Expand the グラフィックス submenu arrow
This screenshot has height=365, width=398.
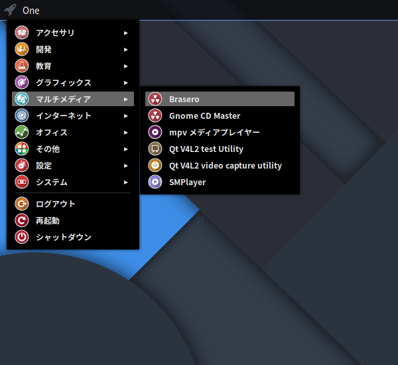(x=125, y=82)
